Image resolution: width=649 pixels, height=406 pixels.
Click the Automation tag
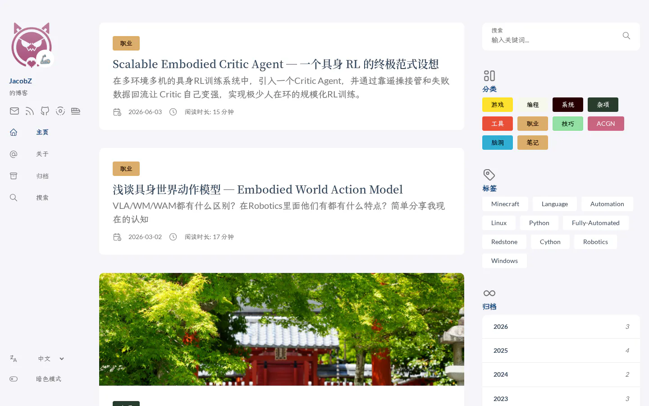(x=607, y=204)
